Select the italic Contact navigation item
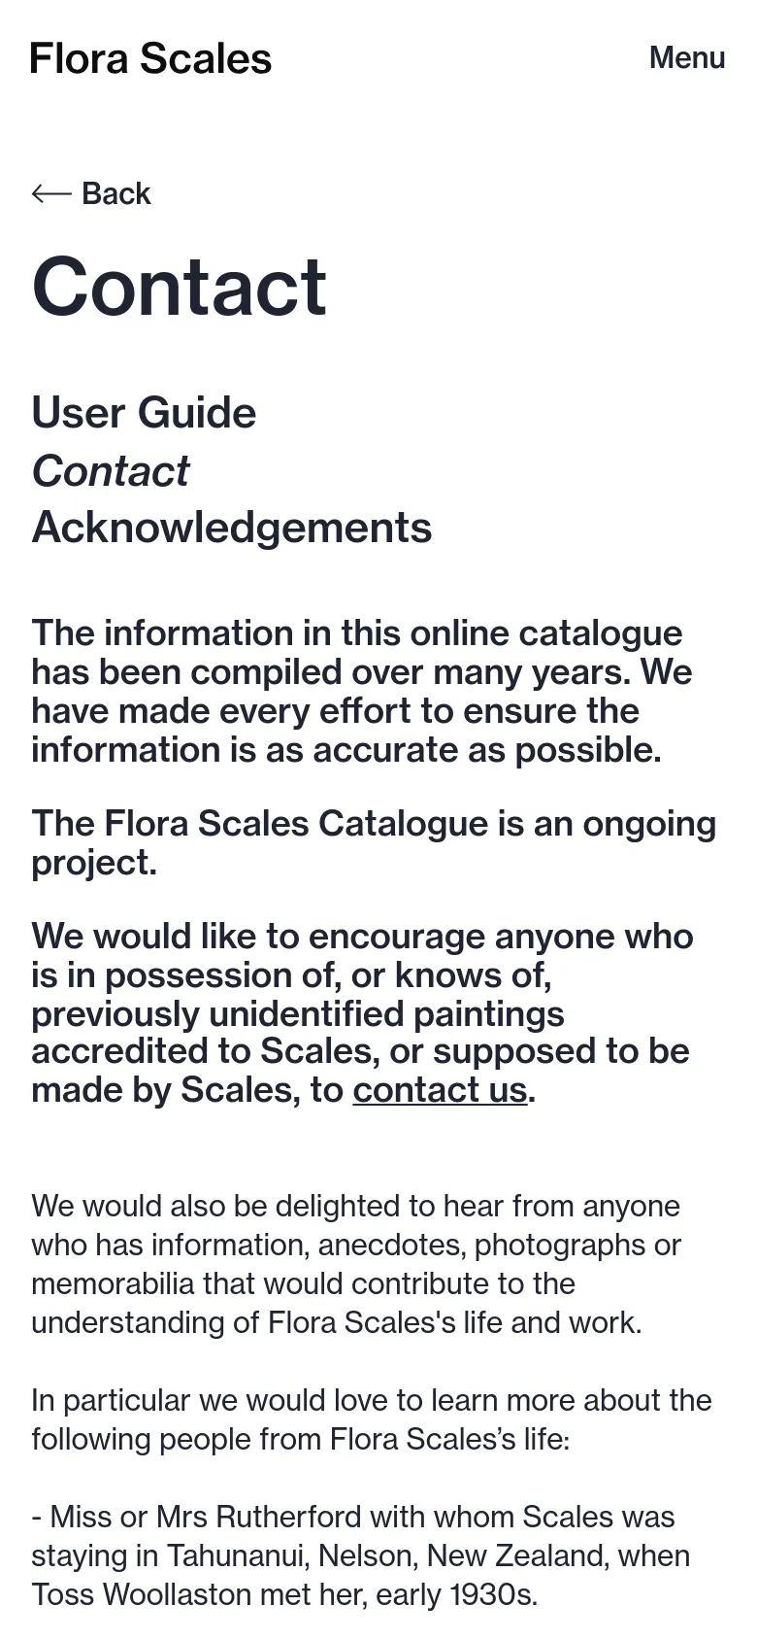The width and height of the screenshot is (757, 1640). 111,471
